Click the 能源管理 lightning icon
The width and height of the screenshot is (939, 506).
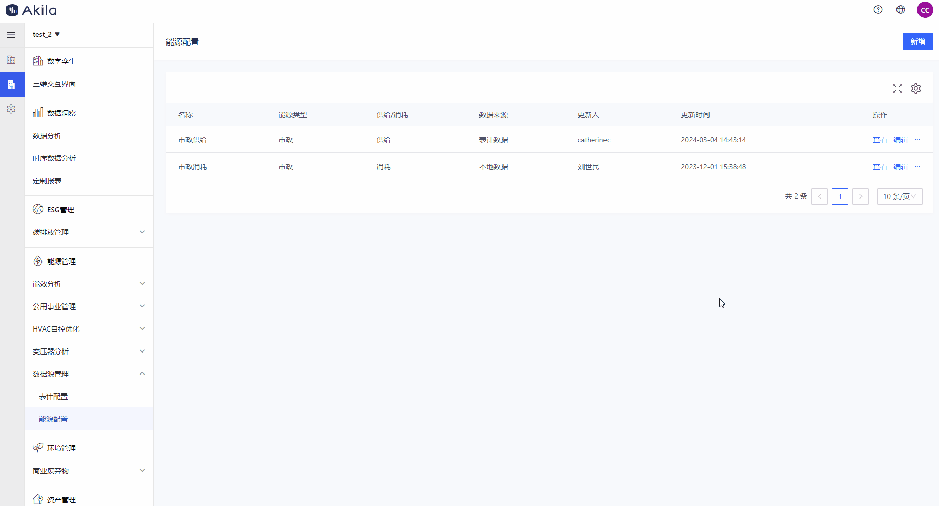click(x=38, y=261)
